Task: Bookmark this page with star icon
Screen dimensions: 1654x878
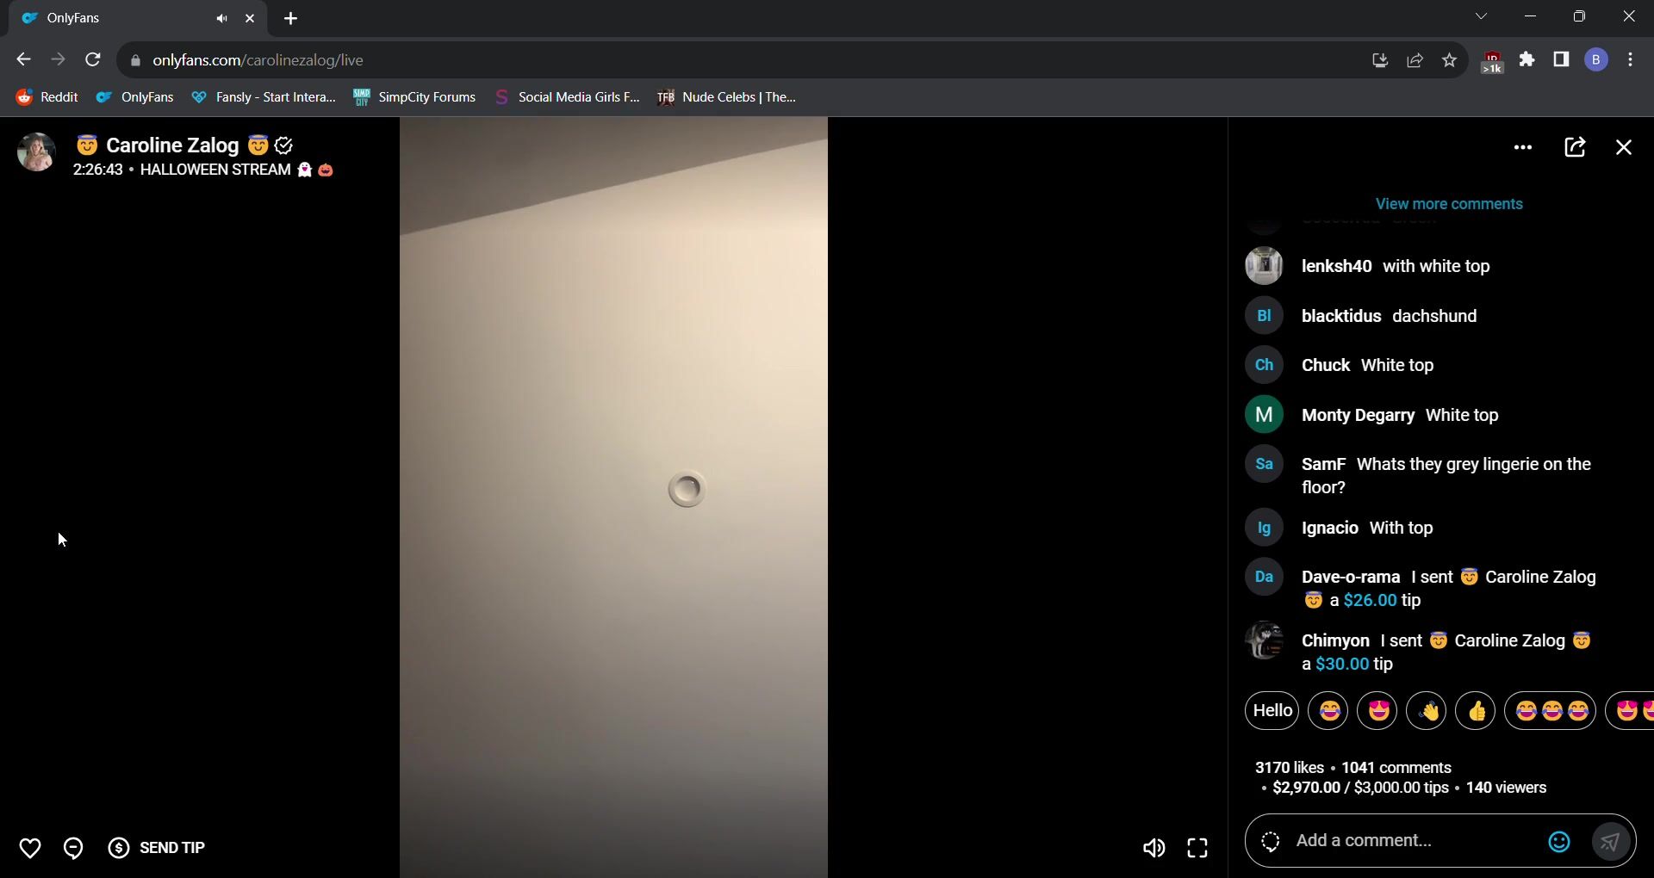Action: [1449, 60]
